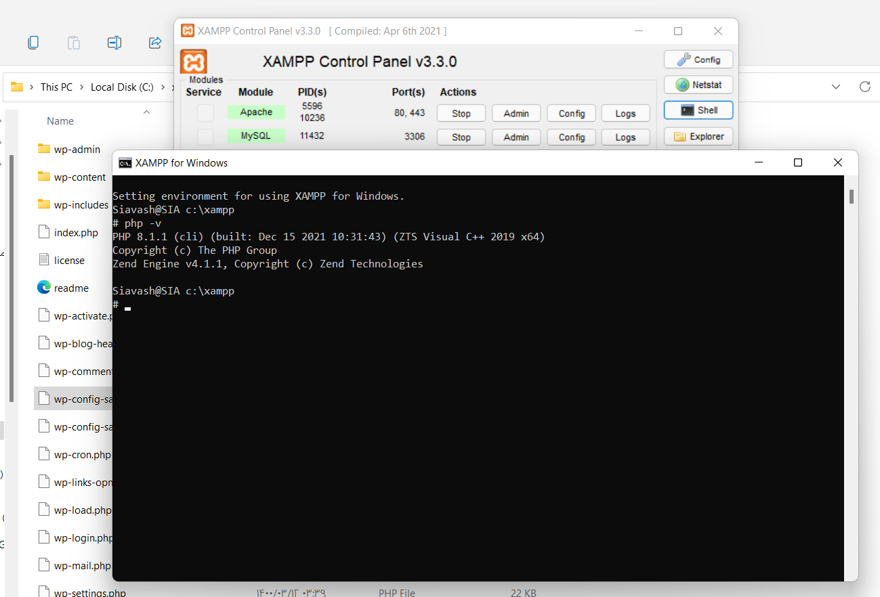Image resolution: width=880 pixels, height=597 pixels.
Task: Launch the XAMPP Shell button
Action: click(x=698, y=110)
